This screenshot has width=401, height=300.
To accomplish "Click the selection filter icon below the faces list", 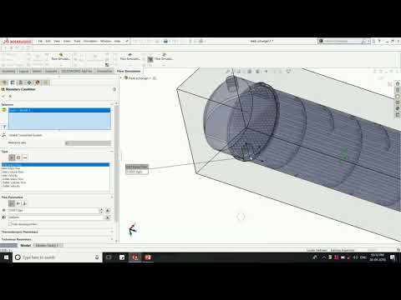I will (x=4, y=127).
